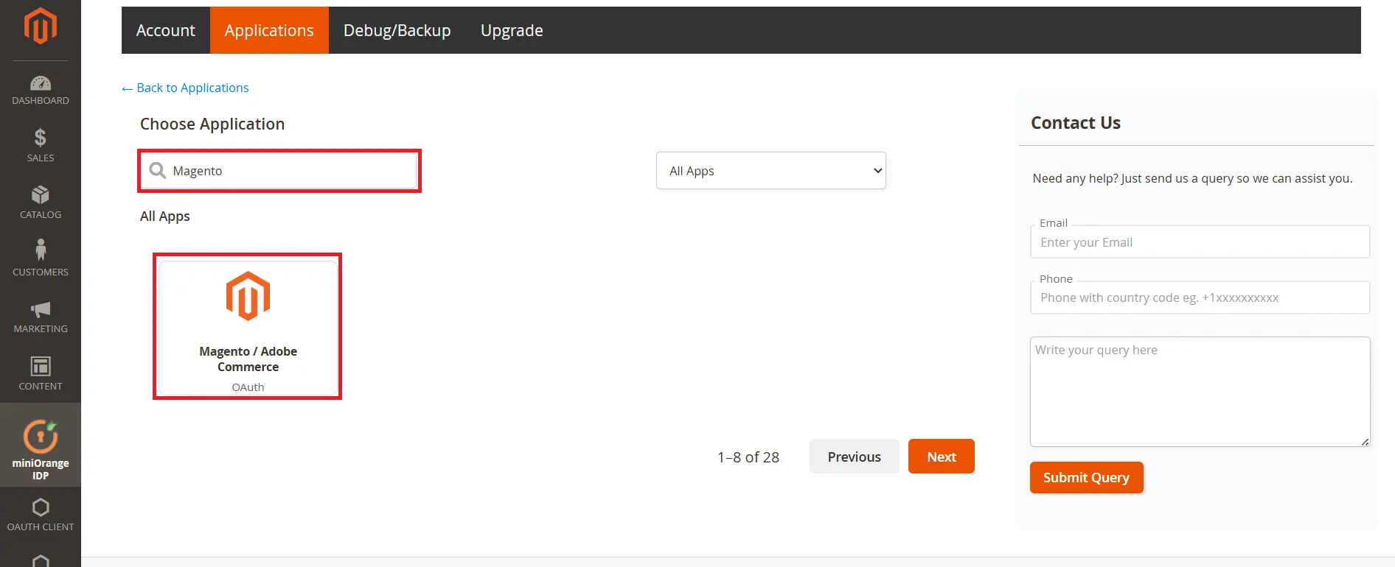1395x567 pixels.
Task: Click the OAuth label on the app card
Action: point(248,387)
